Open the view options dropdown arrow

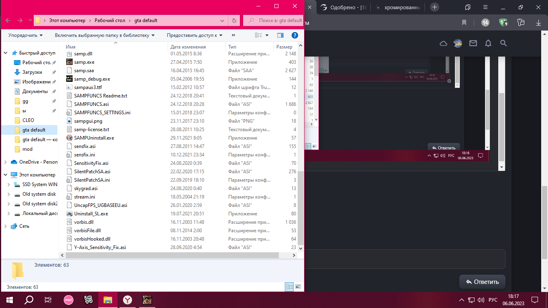tap(267, 35)
